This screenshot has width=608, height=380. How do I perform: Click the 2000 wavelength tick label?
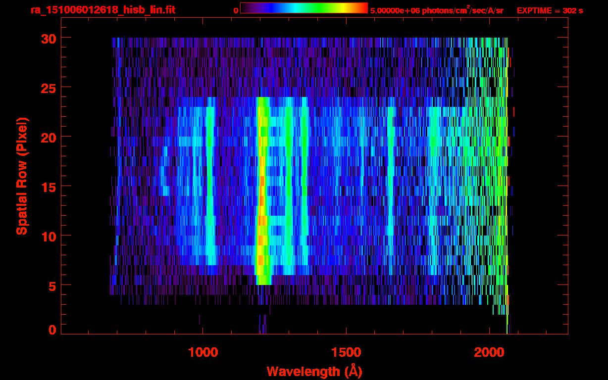coord(489,352)
